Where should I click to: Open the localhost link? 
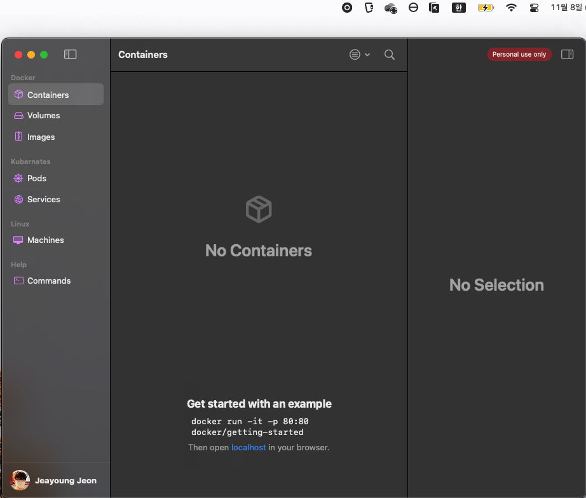coord(249,448)
